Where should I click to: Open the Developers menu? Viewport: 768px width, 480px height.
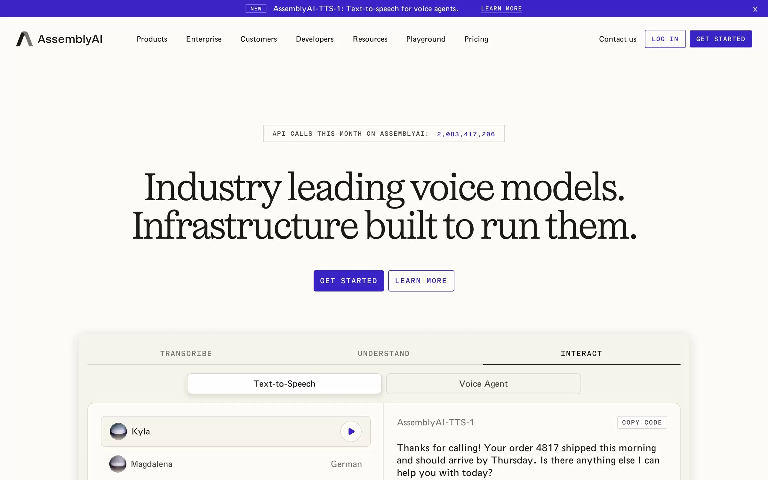(315, 39)
